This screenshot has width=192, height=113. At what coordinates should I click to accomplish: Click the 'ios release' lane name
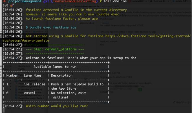pyautogui.click(x=35, y=84)
